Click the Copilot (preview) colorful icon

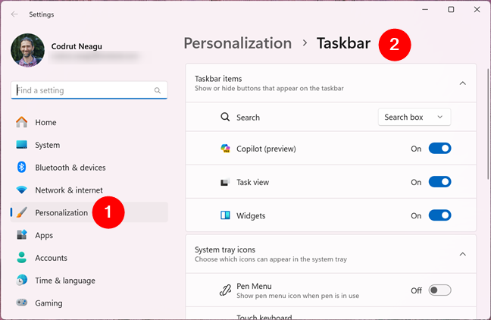pyautogui.click(x=225, y=149)
